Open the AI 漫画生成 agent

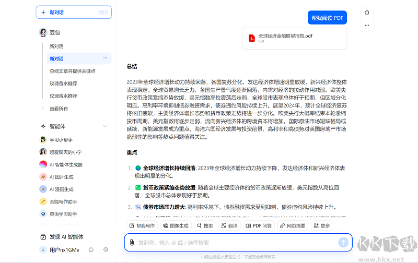point(61,189)
